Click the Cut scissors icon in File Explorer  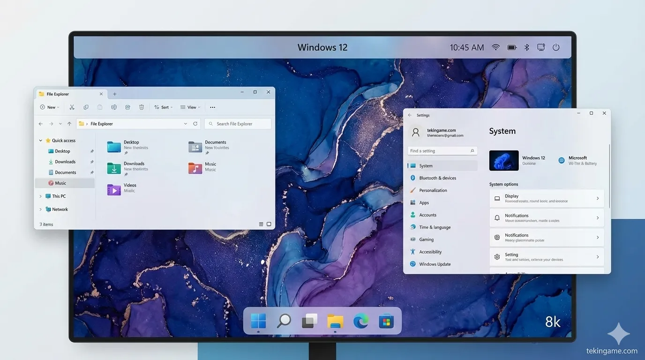click(x=72, y=107)
